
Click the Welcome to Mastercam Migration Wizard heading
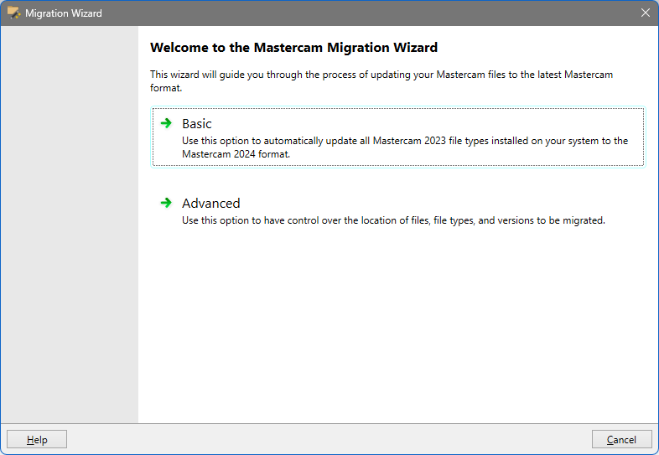point(293,48)
